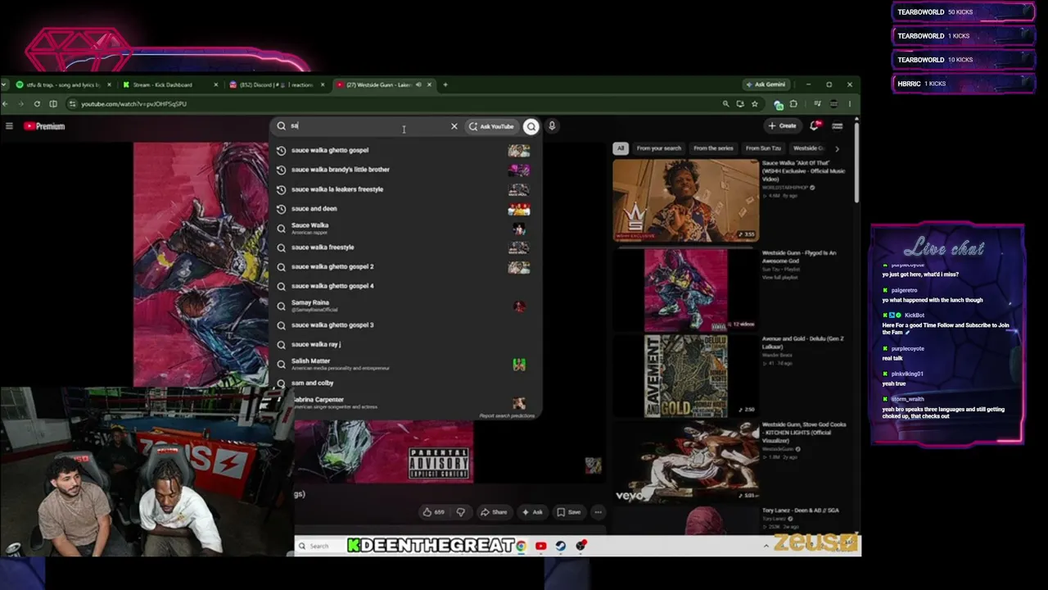Open the Ask YouTube assistant

click(491, 126)
